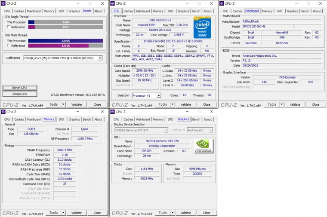Enable Reference checkbox under CPU Multi Thread
This screenshot has height=217, width=327.
(x=9, y=46)
